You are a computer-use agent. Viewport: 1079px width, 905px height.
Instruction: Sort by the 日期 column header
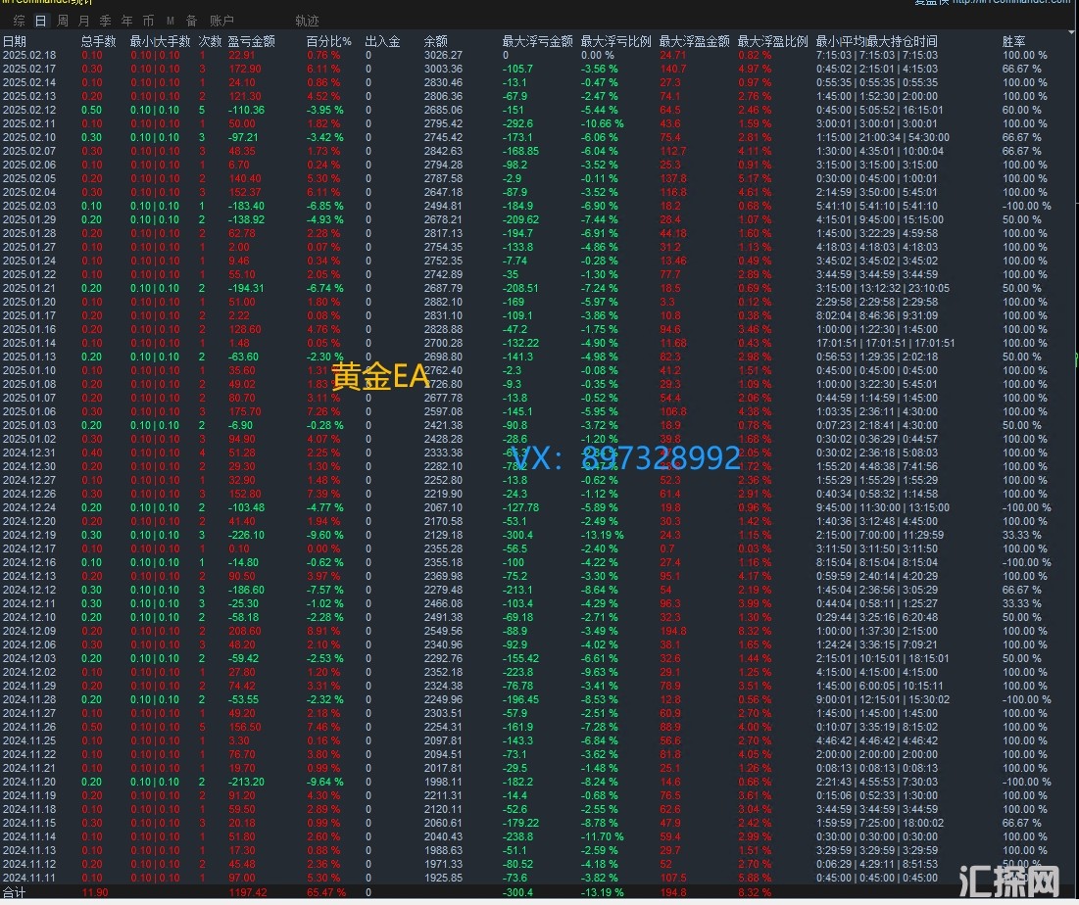click(15, 41)
